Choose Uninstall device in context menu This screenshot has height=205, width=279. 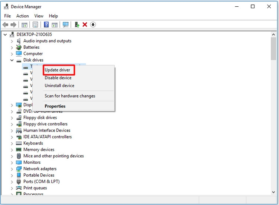[x=60, y=86]
